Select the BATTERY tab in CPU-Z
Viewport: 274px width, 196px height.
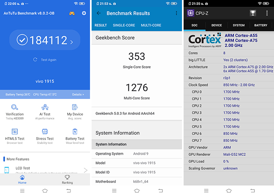click(261, 25)
